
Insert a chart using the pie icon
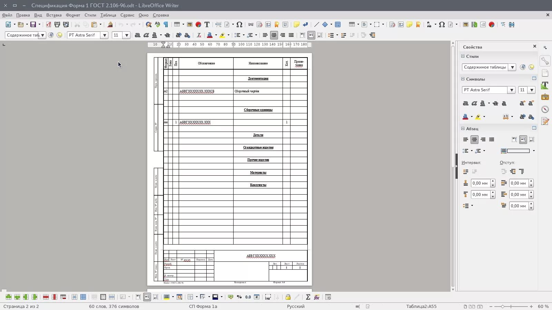pos(198,24)
